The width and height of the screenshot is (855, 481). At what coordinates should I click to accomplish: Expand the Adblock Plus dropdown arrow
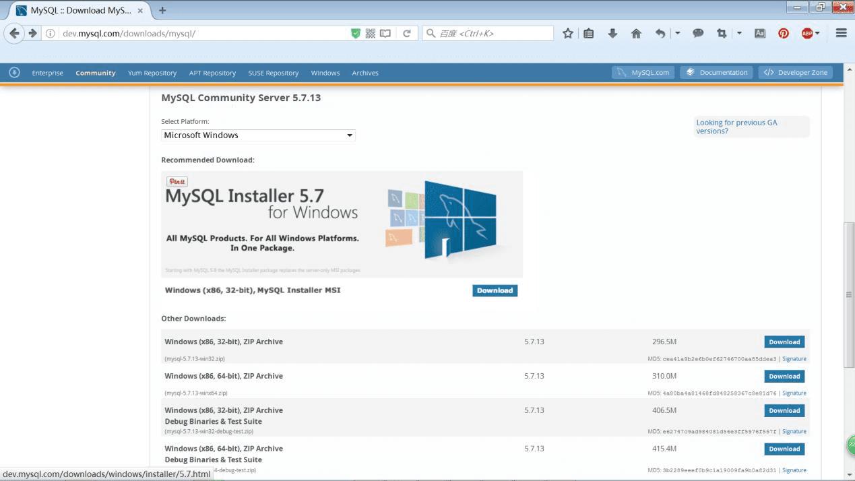point(818,32)
